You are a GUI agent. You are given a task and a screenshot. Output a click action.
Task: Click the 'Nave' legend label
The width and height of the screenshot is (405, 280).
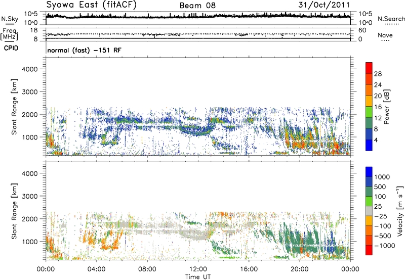385,35
